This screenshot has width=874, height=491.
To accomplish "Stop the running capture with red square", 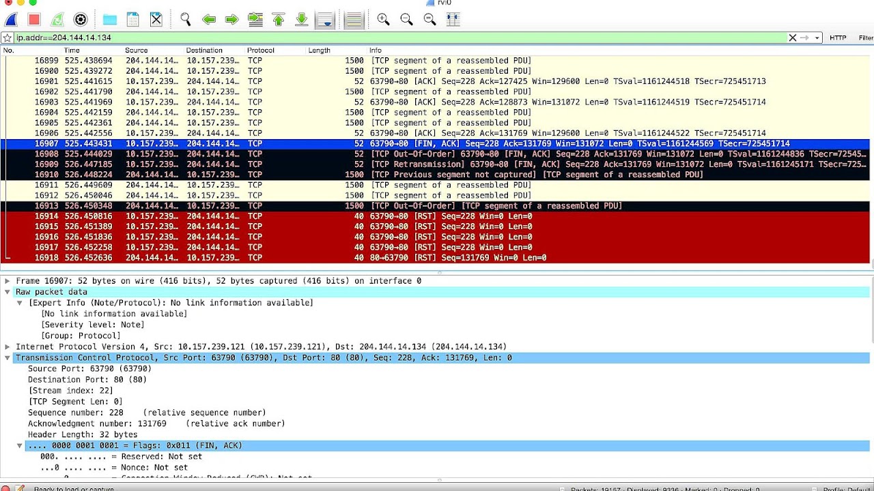I will tap(34, 20).
